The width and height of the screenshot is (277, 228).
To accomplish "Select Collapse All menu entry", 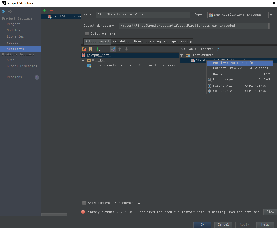I will click(240, 91).
